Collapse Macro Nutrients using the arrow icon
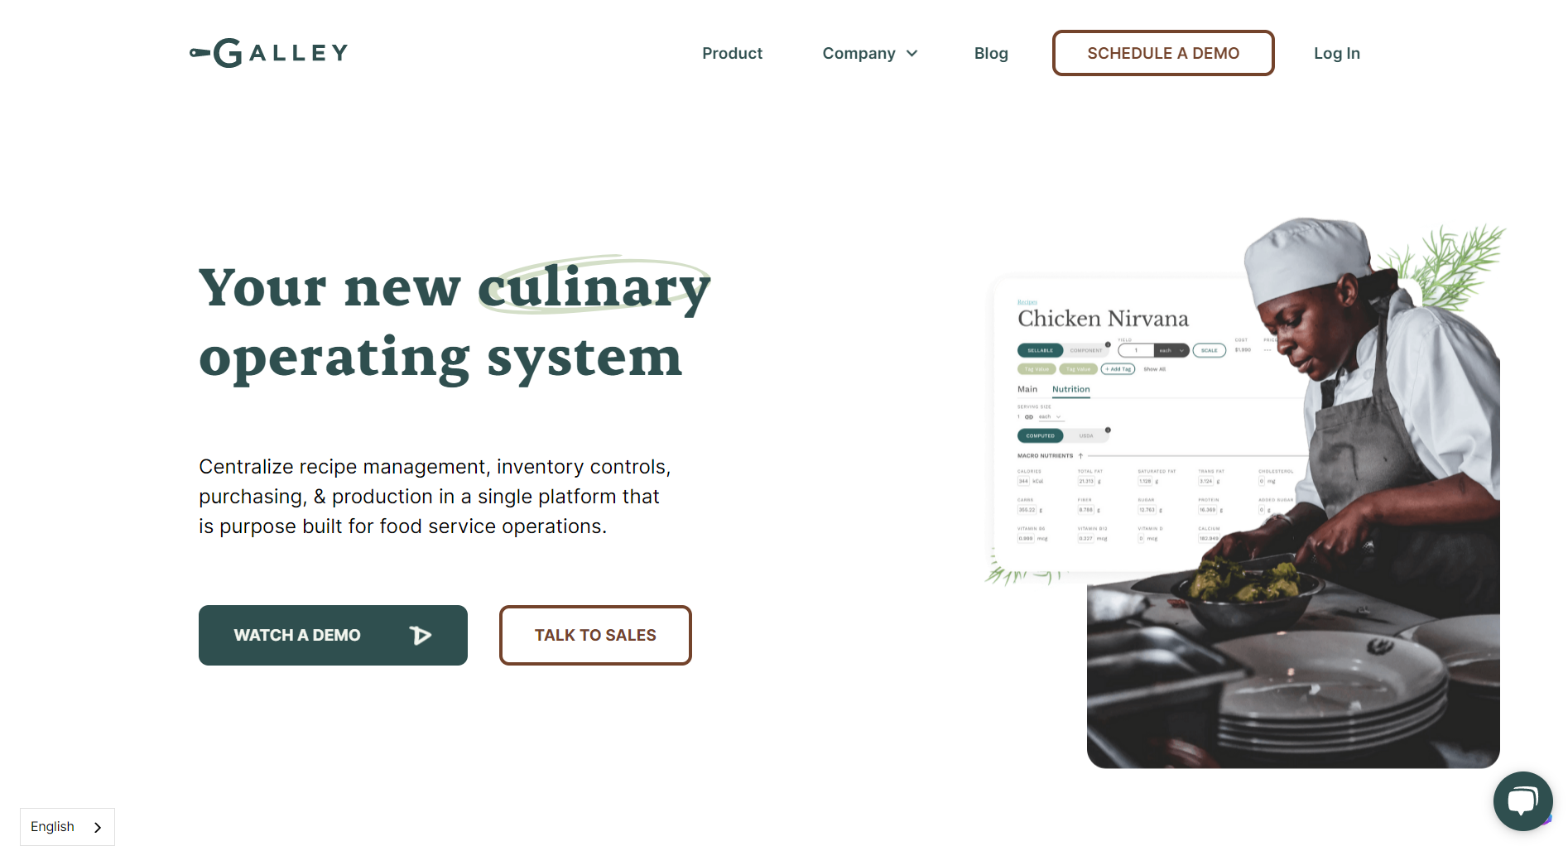Screen dimensions: 1568x846 (x=1080, y=455)
